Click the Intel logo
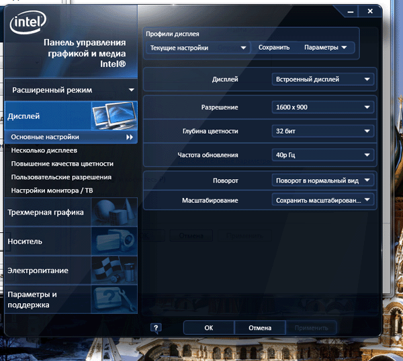Image resolution: width=403 pixels, height=361 pixels. point(28,22)
